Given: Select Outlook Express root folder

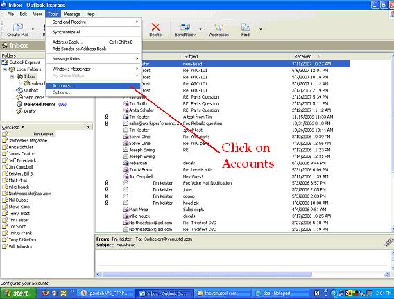Looking at the screenshot, I should 25,62.
